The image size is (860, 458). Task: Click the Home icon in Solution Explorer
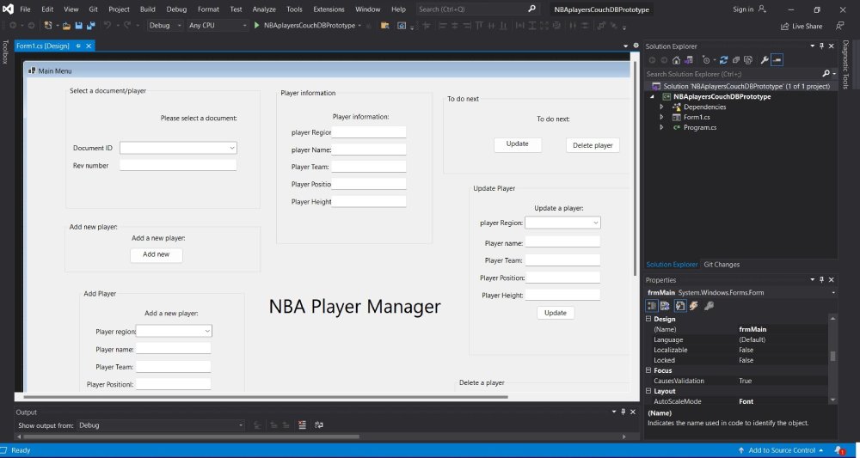[677, 60]
